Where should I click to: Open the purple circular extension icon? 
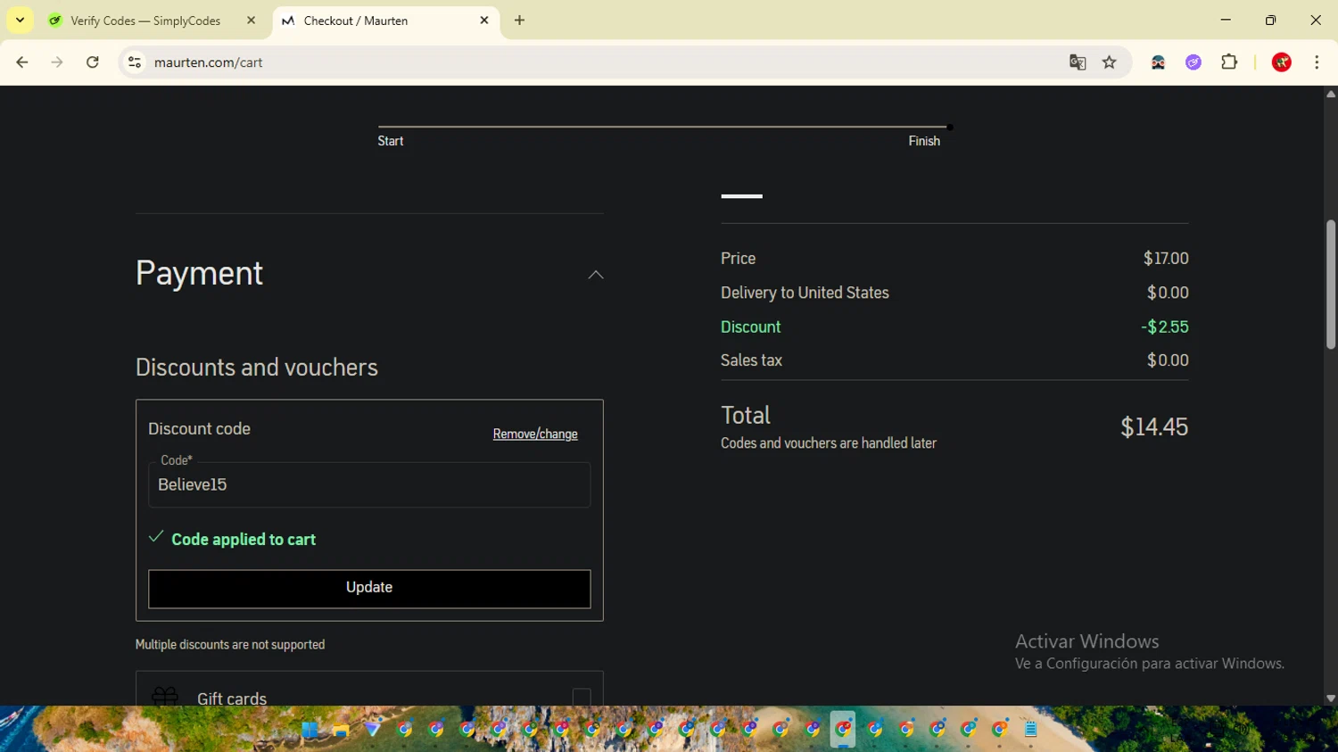tap(1193, 62)
